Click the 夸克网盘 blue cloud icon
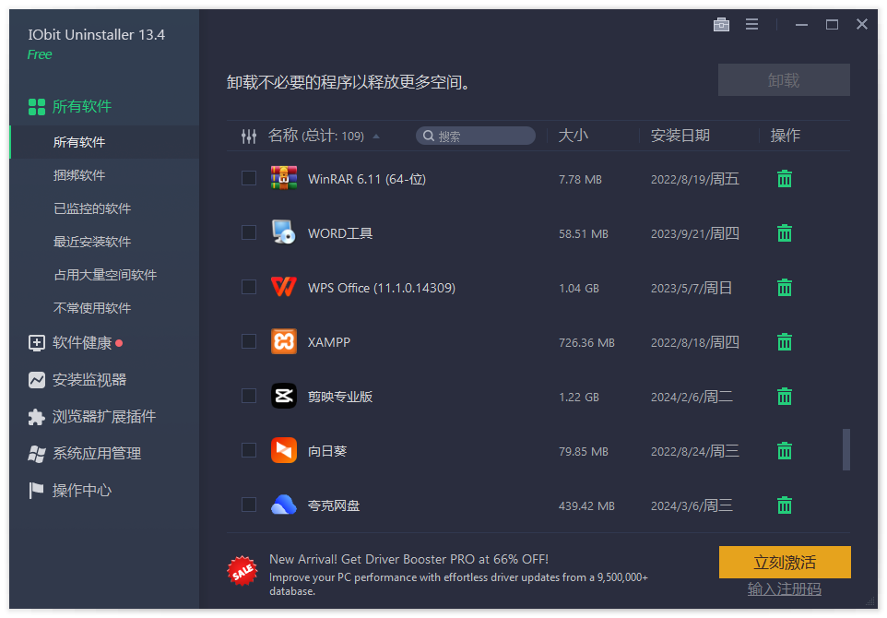Image resolution: width=887 pixels, height=618 pixels. tap(284, 505)
